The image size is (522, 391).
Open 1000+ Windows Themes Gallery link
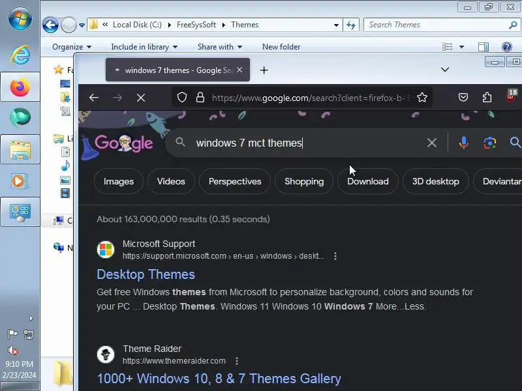click(219, 379)
